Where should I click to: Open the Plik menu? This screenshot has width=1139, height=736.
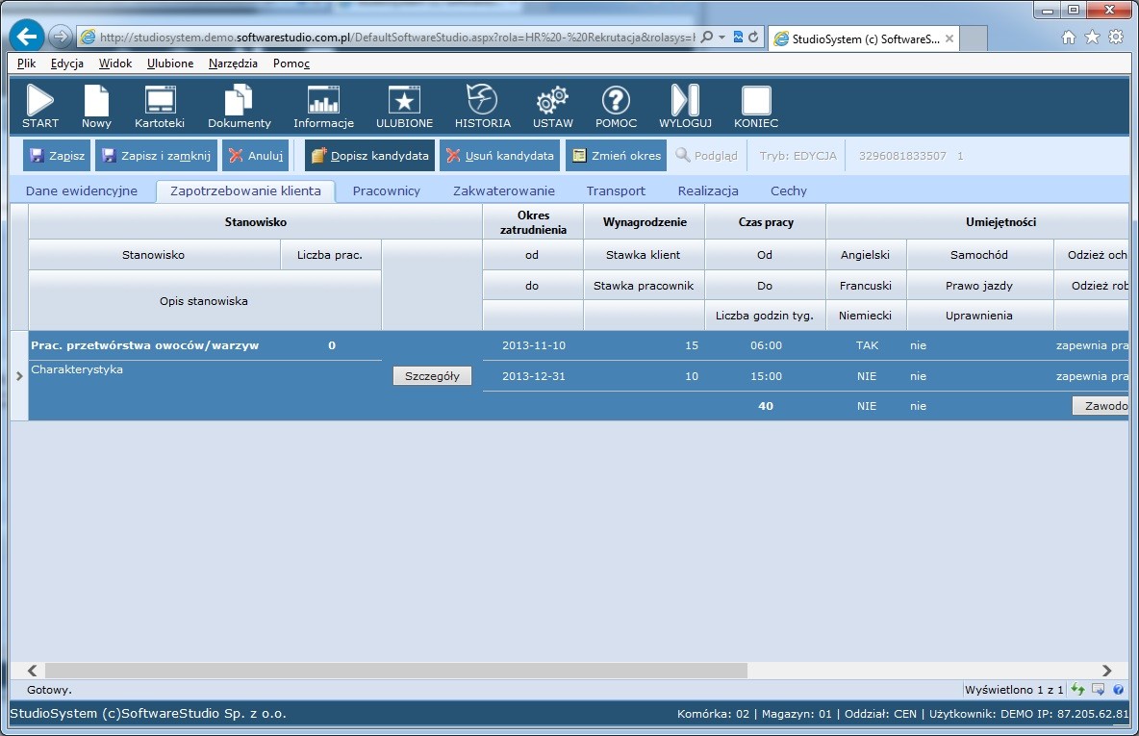tap(26, 63)
